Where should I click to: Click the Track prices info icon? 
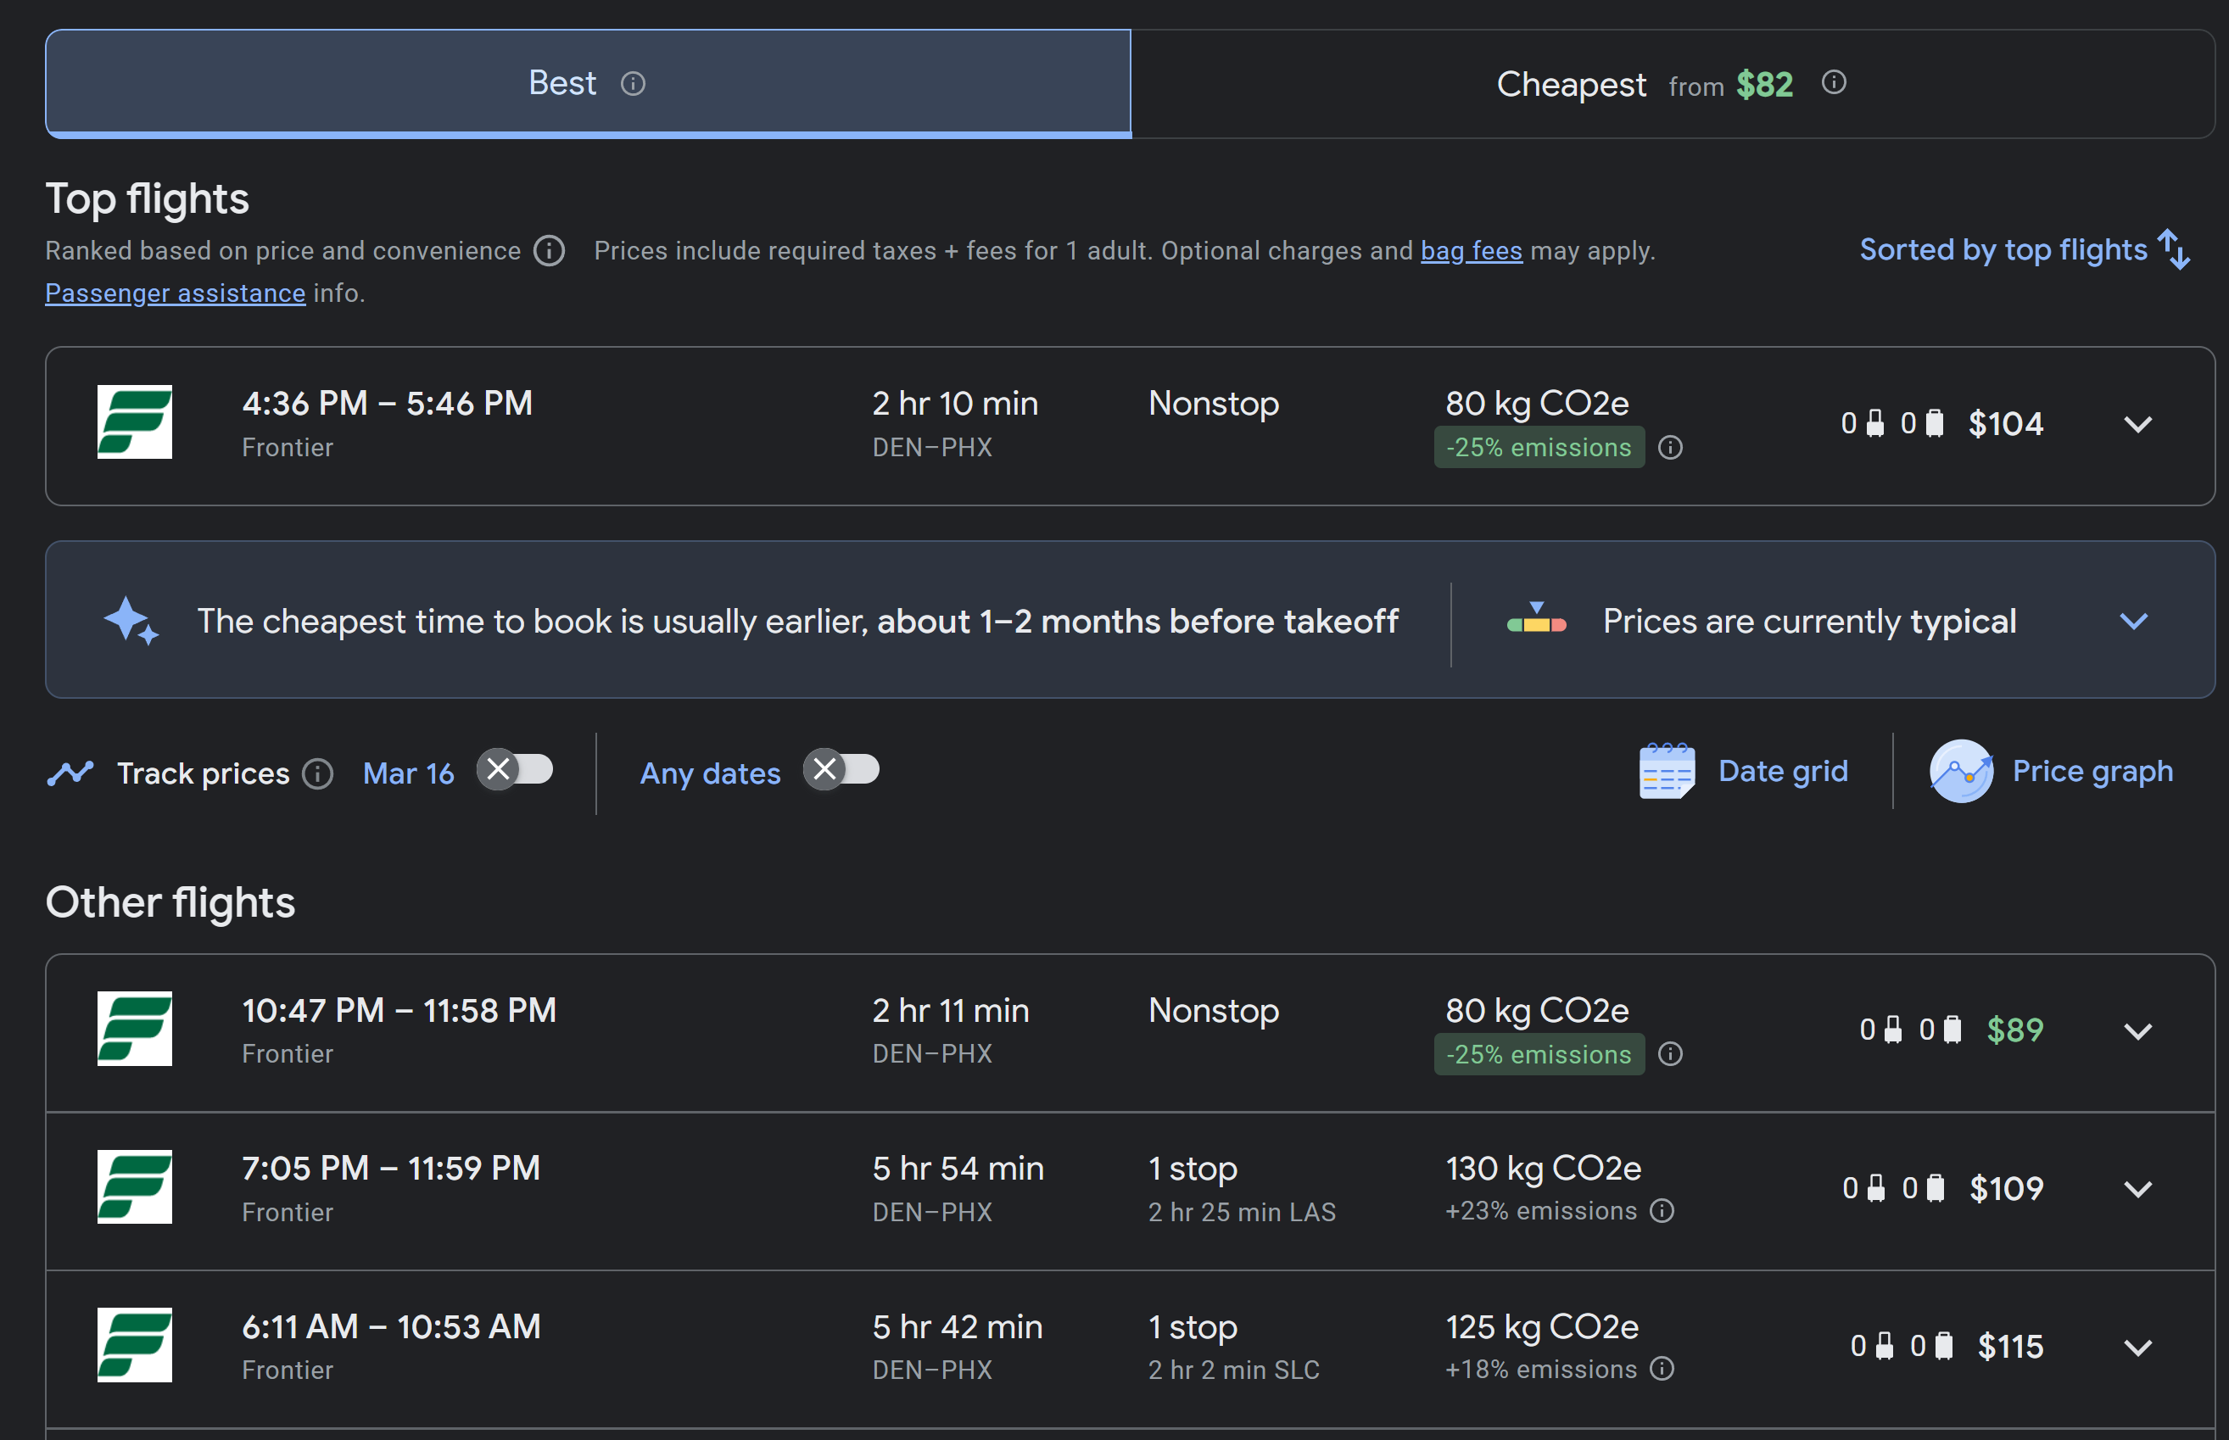[x=318, y=774]
